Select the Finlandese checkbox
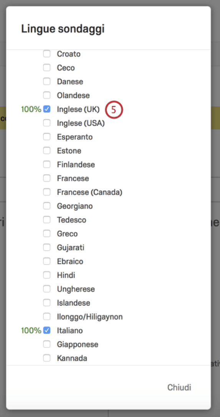 click(x=47, y=165)
